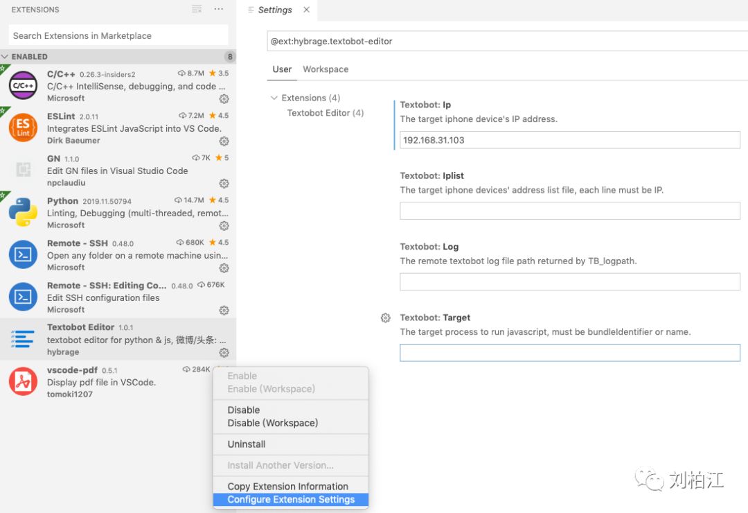Viewport: 748px width, 513px height.
Task: Click the ESLint extension logo
Action: pos(24,128)
